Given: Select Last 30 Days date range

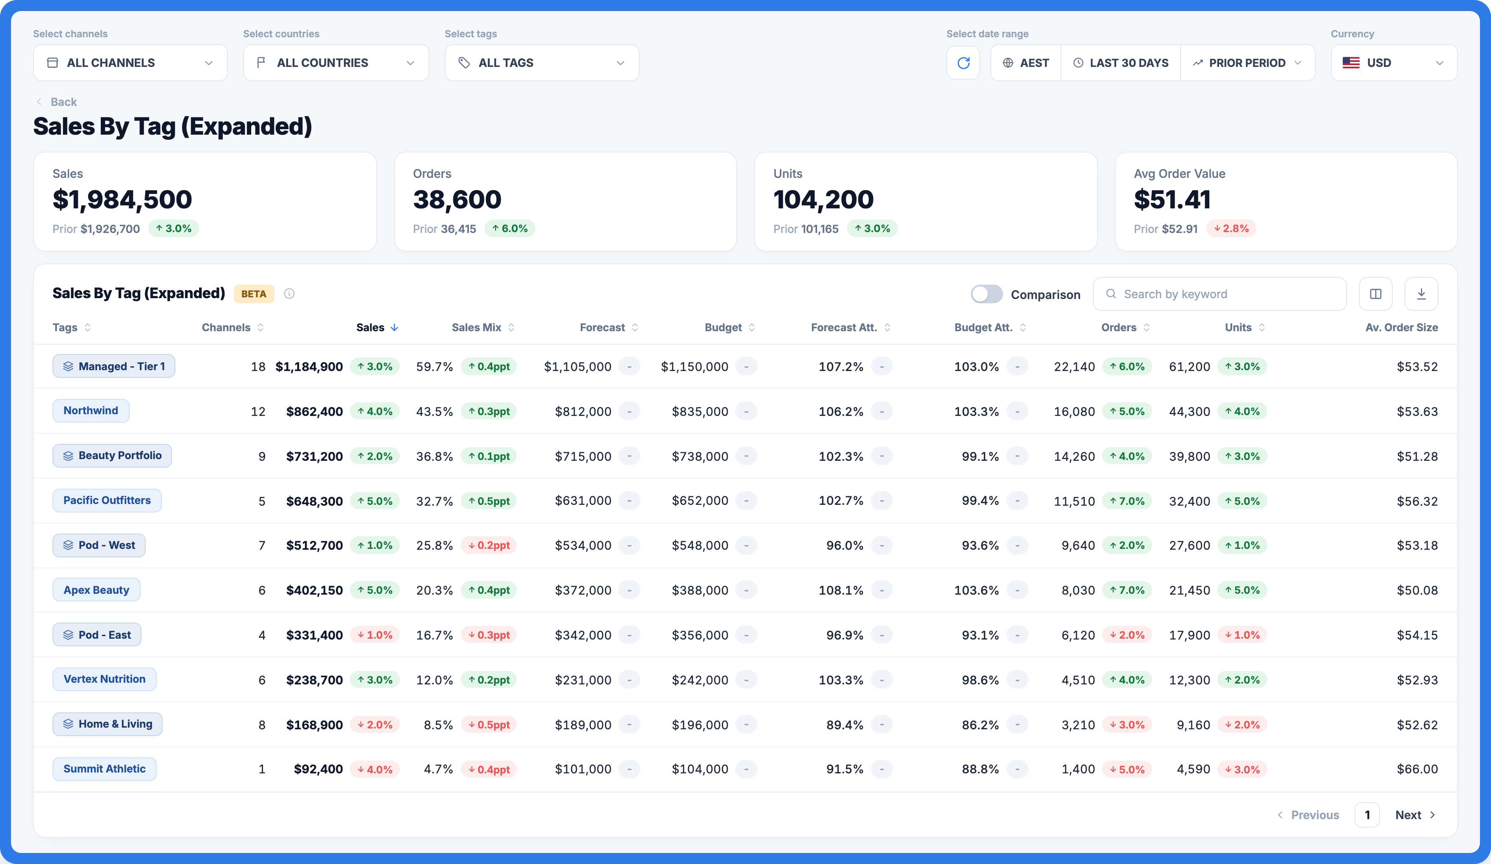Looking at the screenshot, I should coord(1121,63).
